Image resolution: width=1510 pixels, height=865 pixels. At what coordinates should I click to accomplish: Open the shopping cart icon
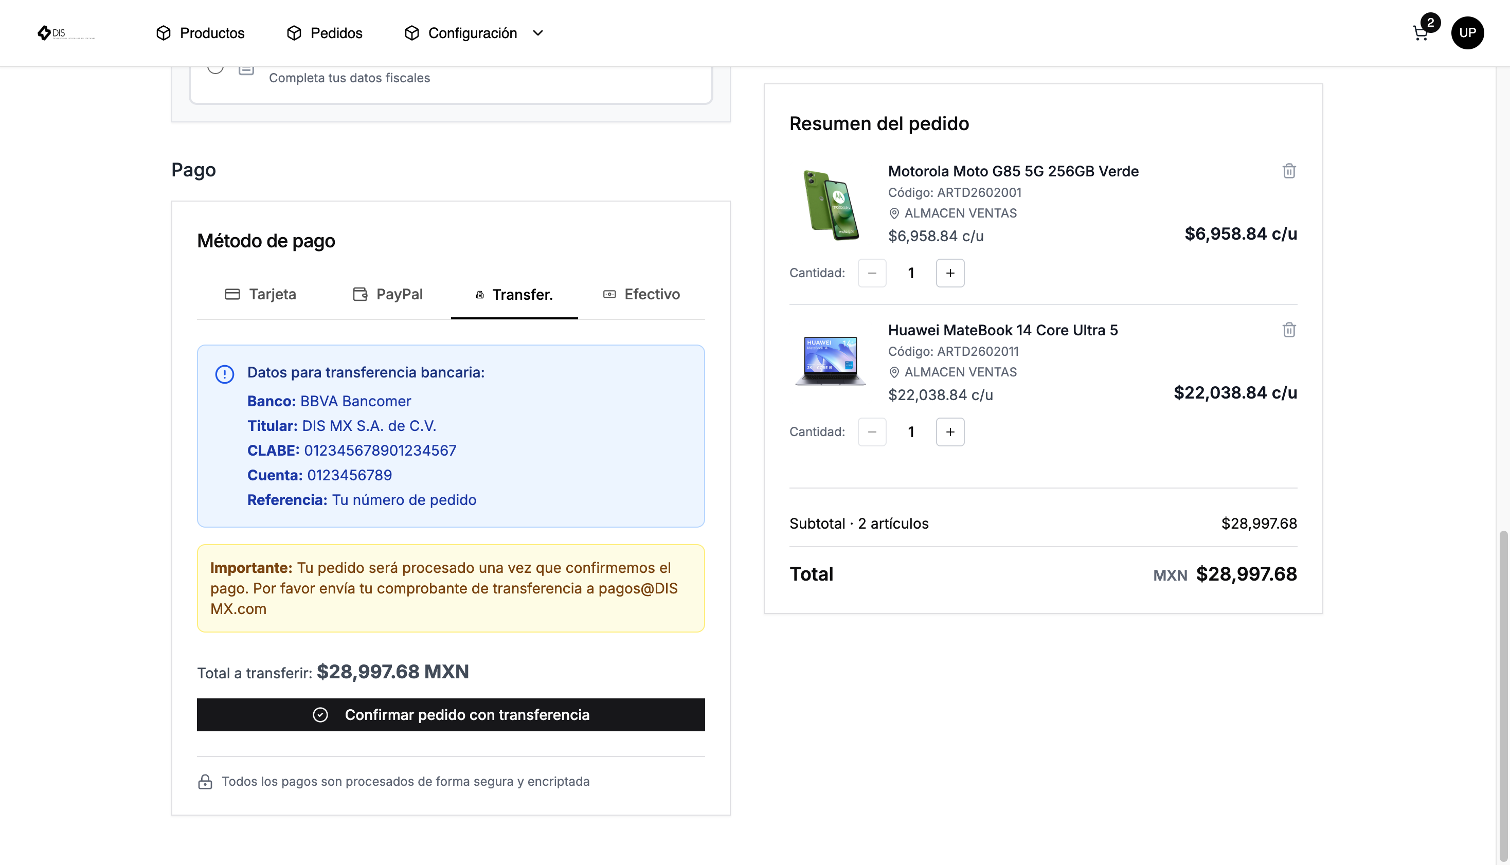pos(1421,33)
